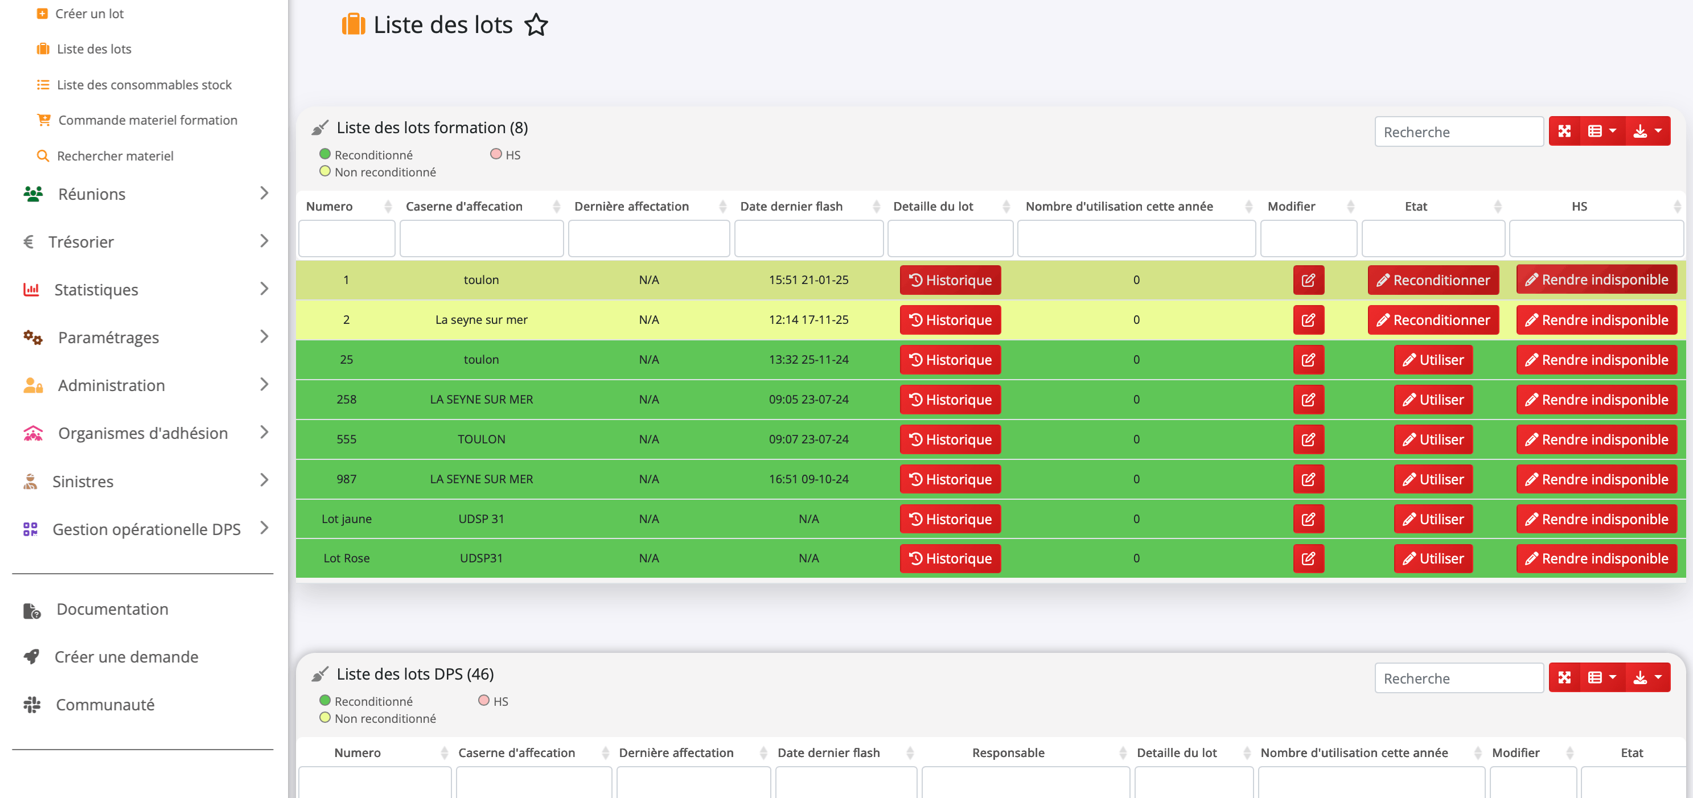The height and width of the screenshot is (798, 1693).
Task: Click the fullscreen icon in formation table toolbar
Action: click(1564, 131)
